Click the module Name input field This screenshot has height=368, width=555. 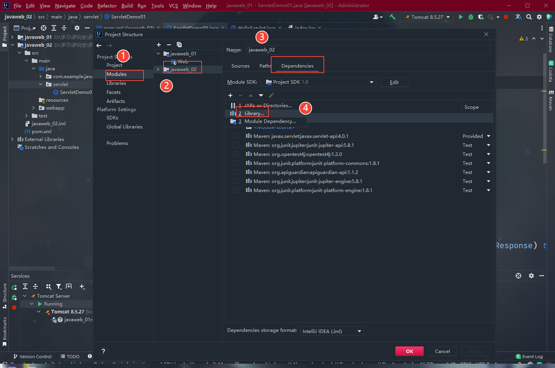tap(368, 50)
